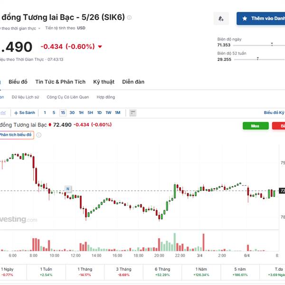
Task: Select the 6 Tháng range
Action: pyautogui.click(x=162, y=272)
